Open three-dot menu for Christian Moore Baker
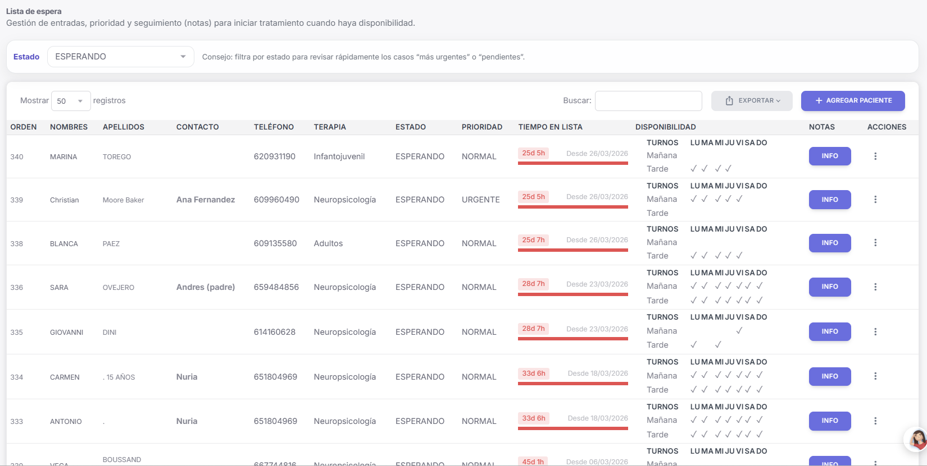This screenshot has height=466, width=927. 875,200
